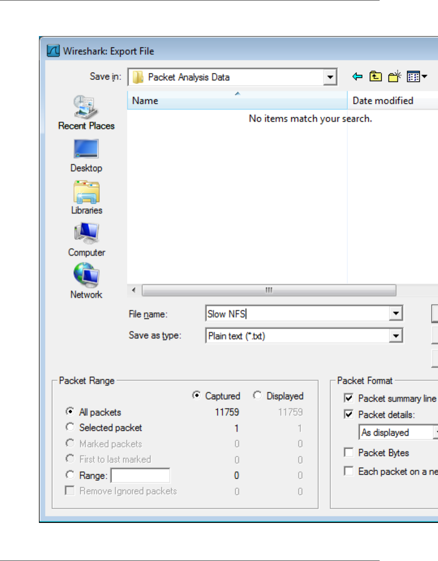
Task: Click the Packet Analysis Data folder icon
Action: click(x=138, y=77)
